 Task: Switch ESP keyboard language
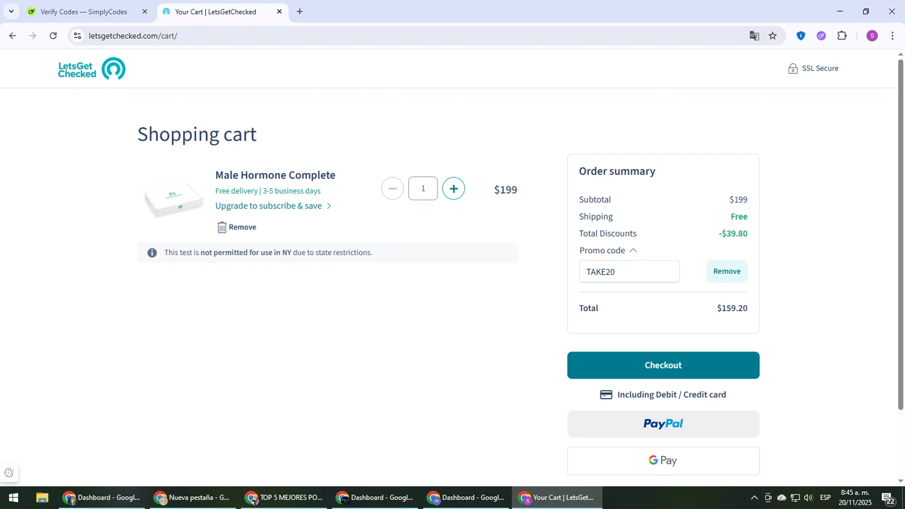(825, 498)
